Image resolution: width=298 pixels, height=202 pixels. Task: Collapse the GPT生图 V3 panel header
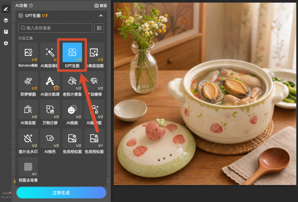101,16
